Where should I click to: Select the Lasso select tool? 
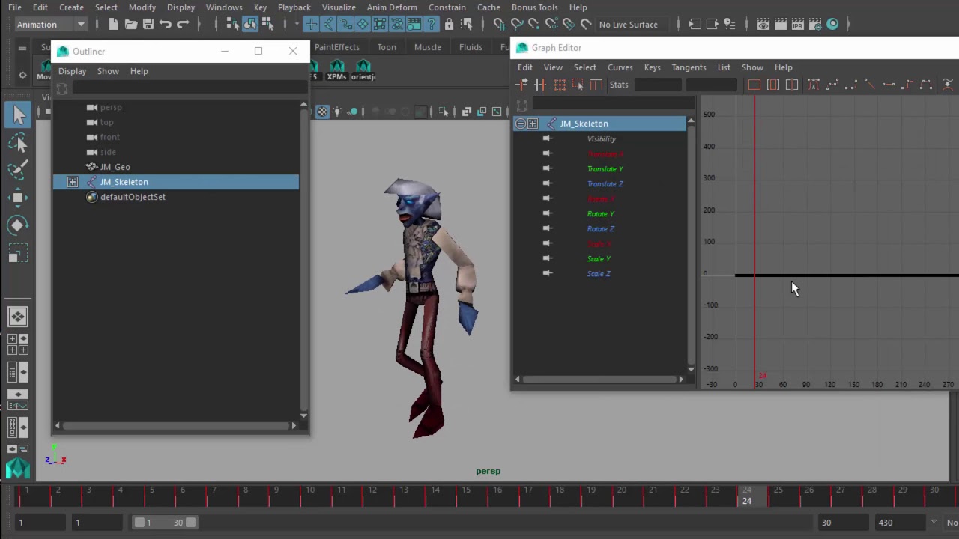tap(18, 142)
